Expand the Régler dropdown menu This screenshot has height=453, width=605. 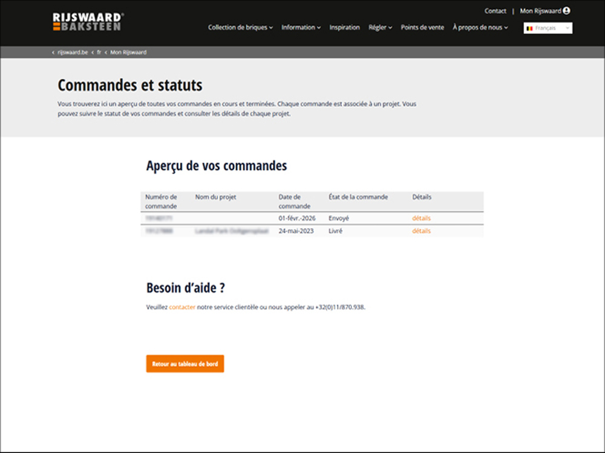pos(380,28)
